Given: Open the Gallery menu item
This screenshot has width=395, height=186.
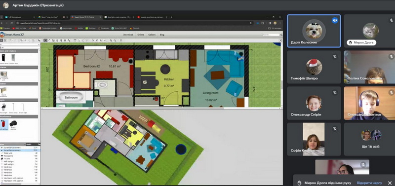Looking at the screenshot, I should coord(152,35).
